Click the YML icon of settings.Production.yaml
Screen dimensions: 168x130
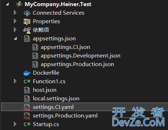point(27,116)
